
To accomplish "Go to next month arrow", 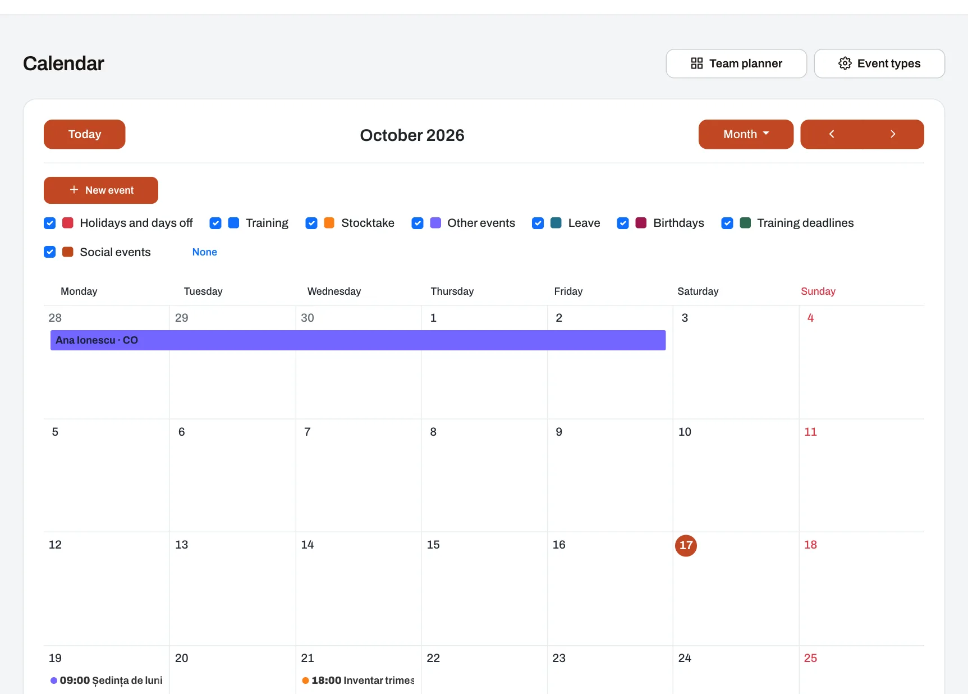I will point(893,134).
